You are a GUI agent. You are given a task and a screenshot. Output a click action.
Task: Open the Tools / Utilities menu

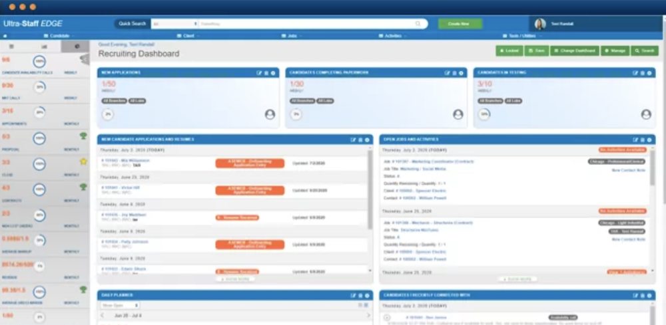point(522,36)
